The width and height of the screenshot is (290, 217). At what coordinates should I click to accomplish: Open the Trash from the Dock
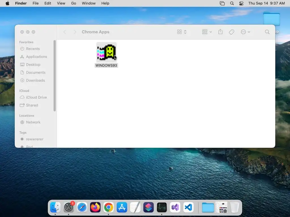pos(234,207)
